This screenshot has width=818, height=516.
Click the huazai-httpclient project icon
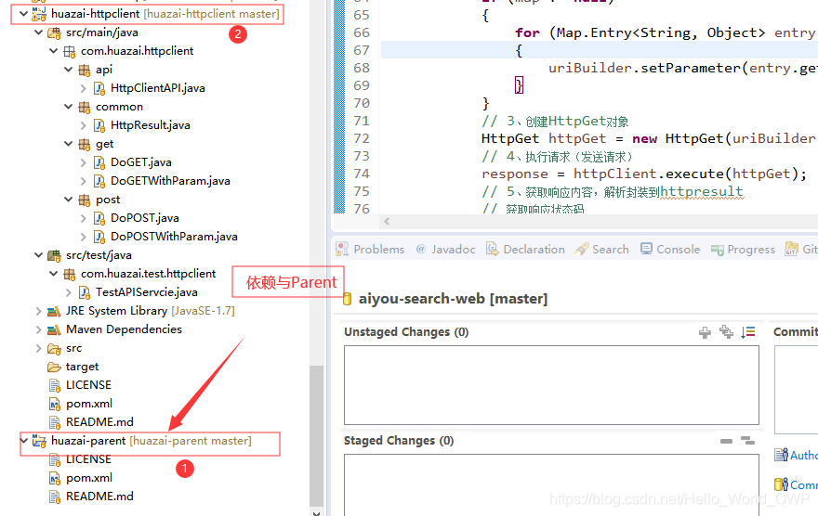pos(39,14)
